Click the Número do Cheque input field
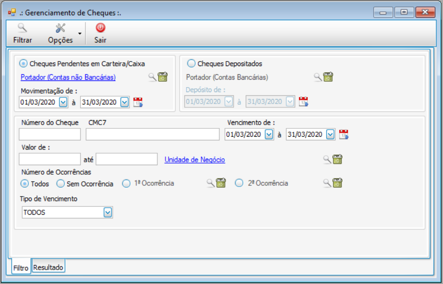The height and width of the screenshot is (284, 443). click(50, 135)
